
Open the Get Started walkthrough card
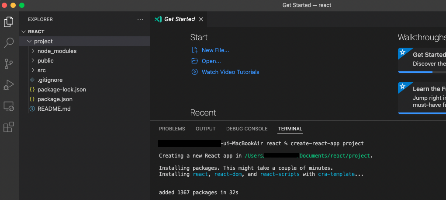pos(422,60)
